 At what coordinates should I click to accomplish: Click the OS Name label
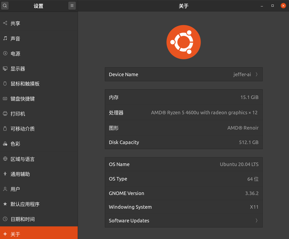119,164
